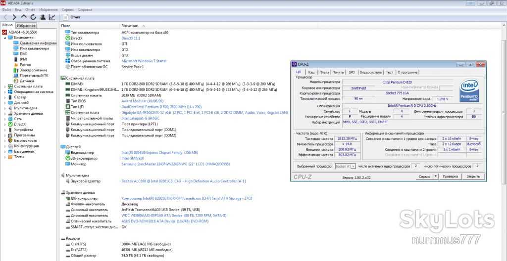Click the up-level arrow in AIDA64 toolbar
Image resolution: width=507 pixels, height=261 pixels.
coord(24,17)
